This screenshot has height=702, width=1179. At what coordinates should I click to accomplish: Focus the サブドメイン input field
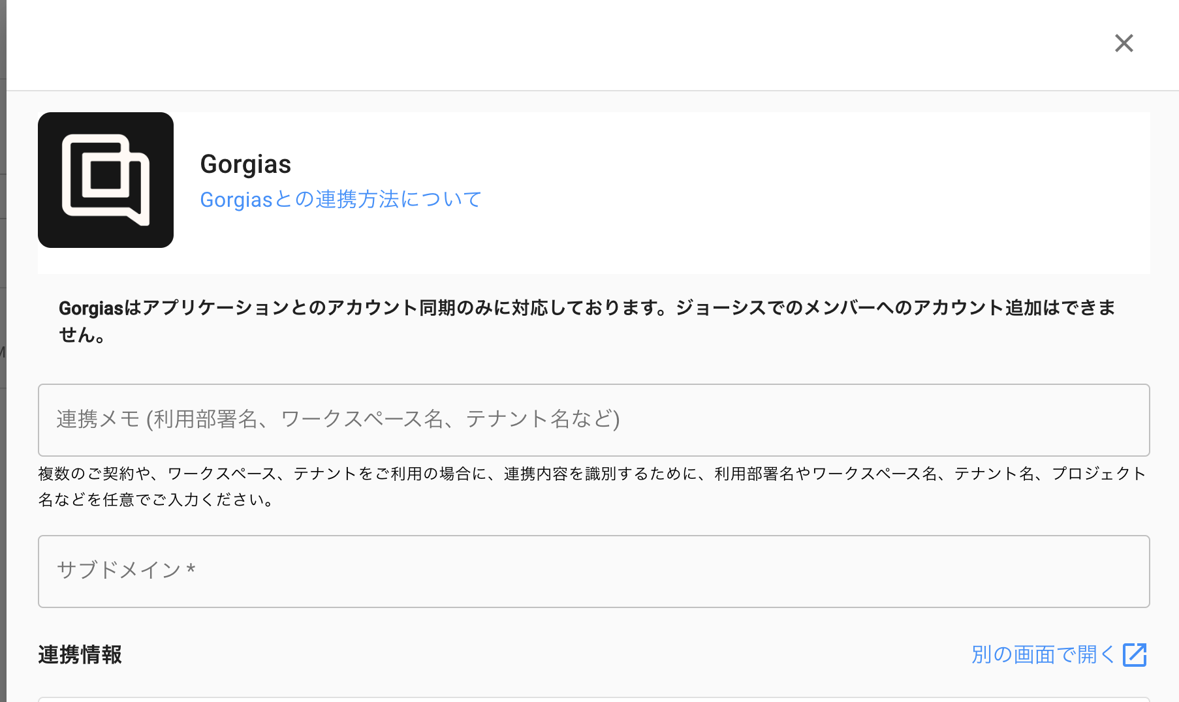point(593,571)
